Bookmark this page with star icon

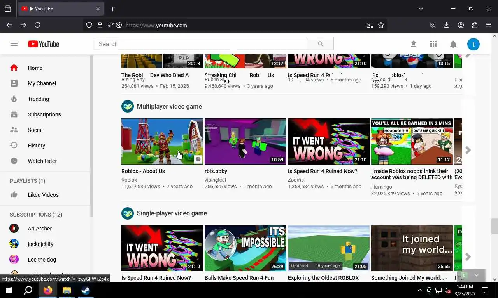coord(381,25)
